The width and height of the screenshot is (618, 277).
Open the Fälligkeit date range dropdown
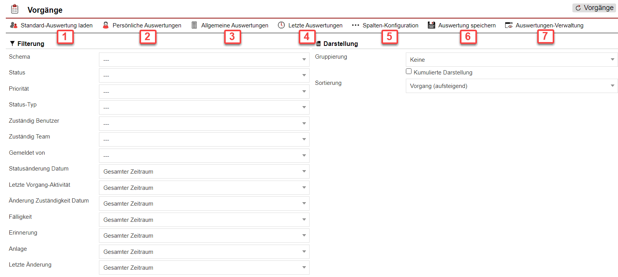click(x=204, y=220)
